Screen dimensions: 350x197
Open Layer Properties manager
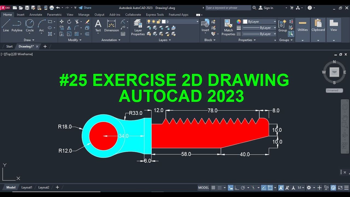click(x=138, y=27)
